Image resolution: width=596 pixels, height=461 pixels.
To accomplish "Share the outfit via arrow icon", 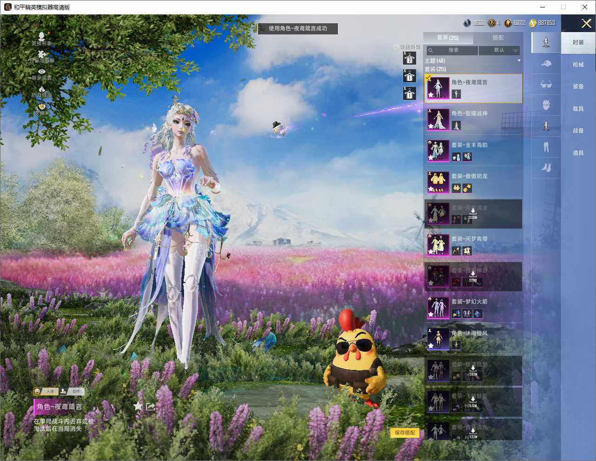I will pyautogui.click(x=151, y=406).
